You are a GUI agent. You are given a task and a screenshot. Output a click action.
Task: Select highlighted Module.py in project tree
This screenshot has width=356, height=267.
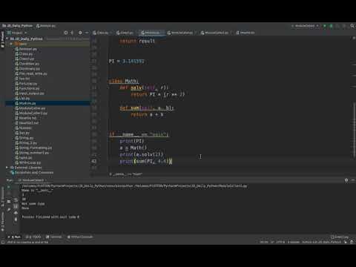[25, 103]
